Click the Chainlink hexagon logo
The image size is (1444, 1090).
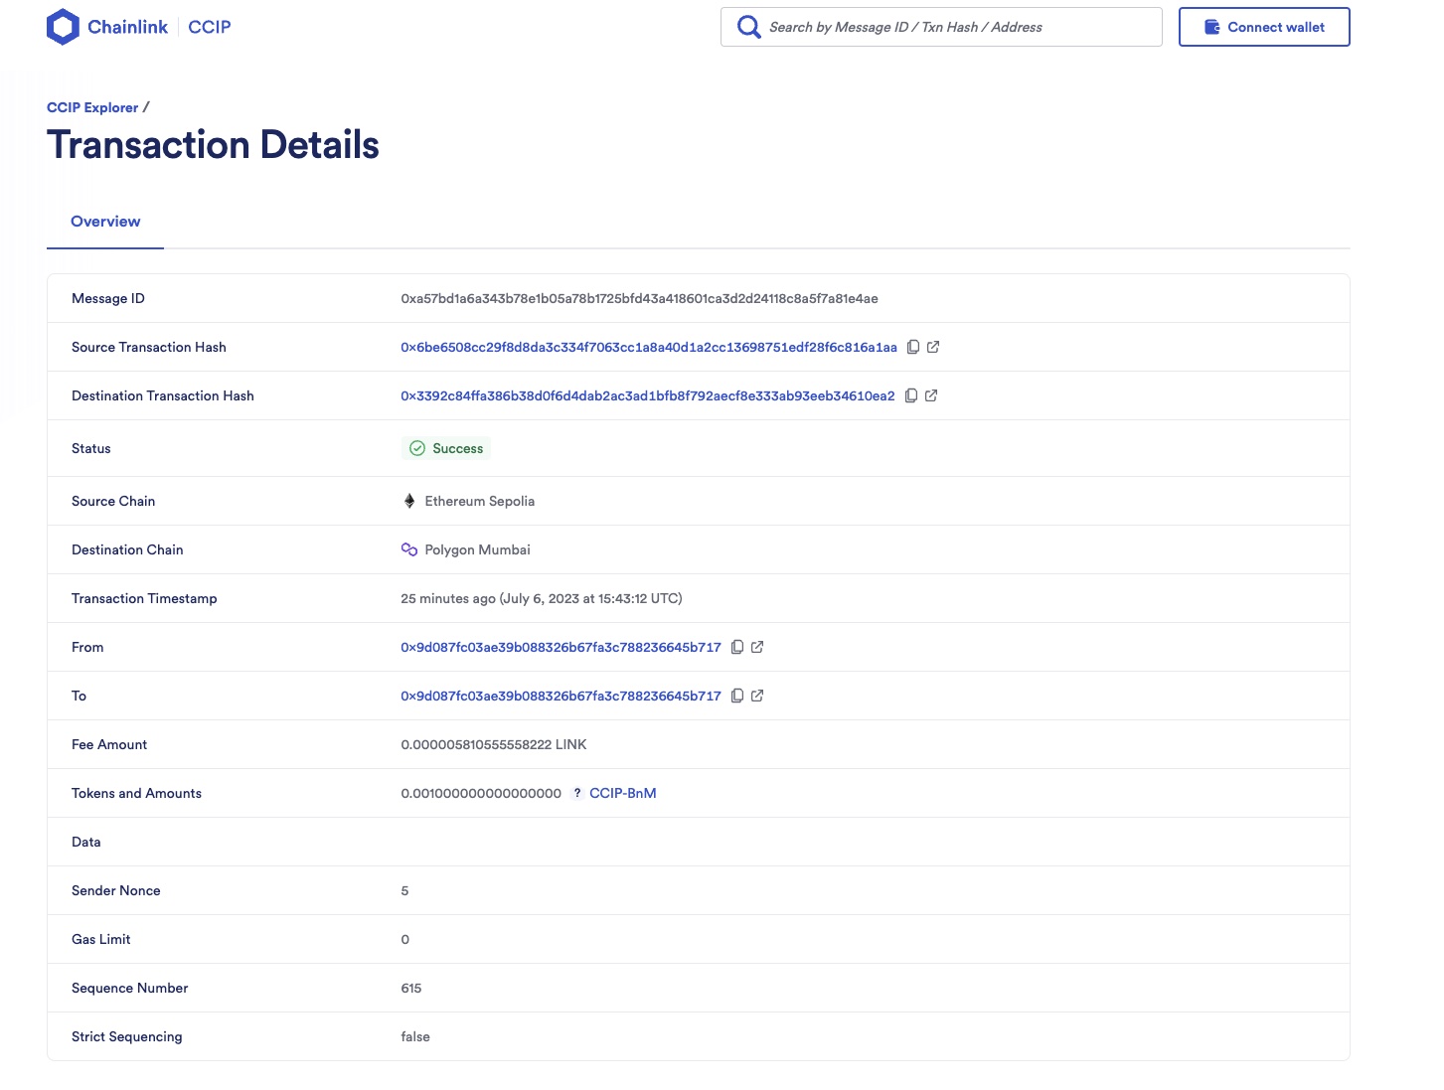tap(63, 27)
